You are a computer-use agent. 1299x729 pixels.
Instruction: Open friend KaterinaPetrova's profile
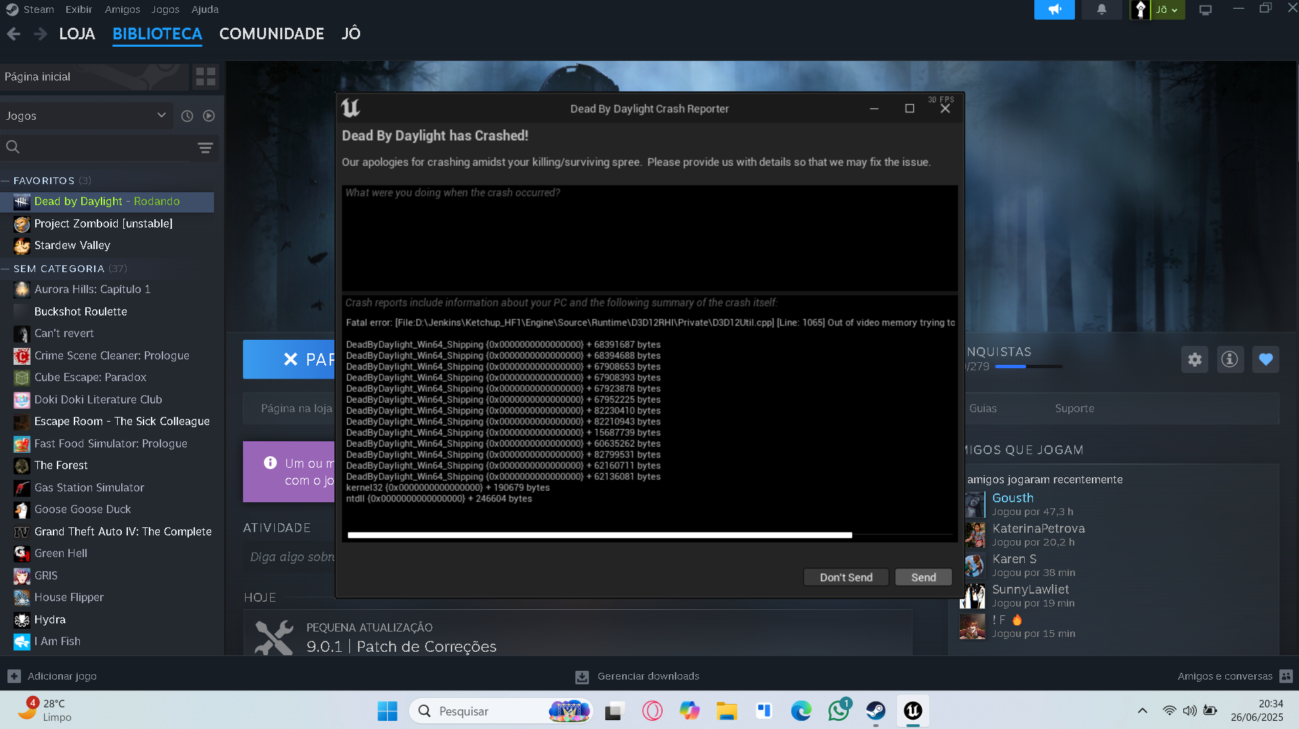point(1038,529)
